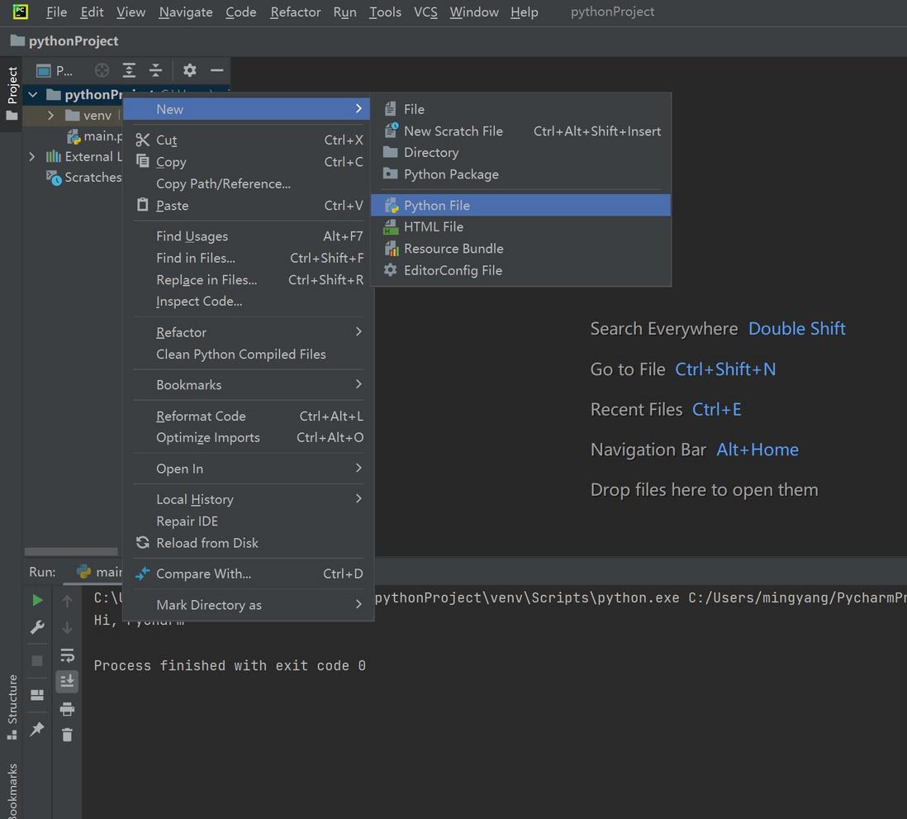Open the VCS menu in menu bar
Image resolution: width=907 pixels, height=819 pixels.
(x=425, y=12)
